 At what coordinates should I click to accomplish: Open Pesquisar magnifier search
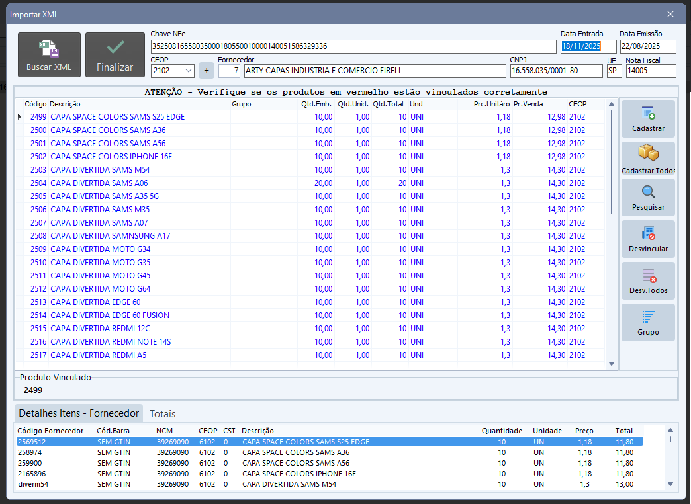tap(648, 198)
